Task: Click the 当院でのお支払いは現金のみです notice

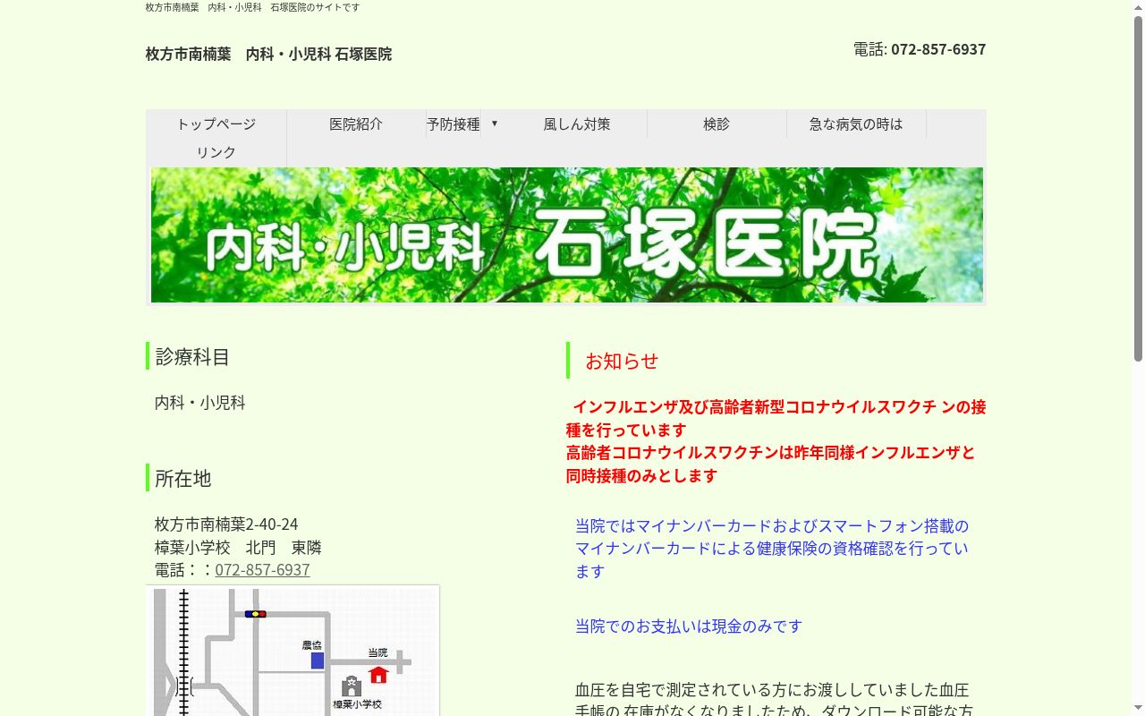Action: [689, 626]
